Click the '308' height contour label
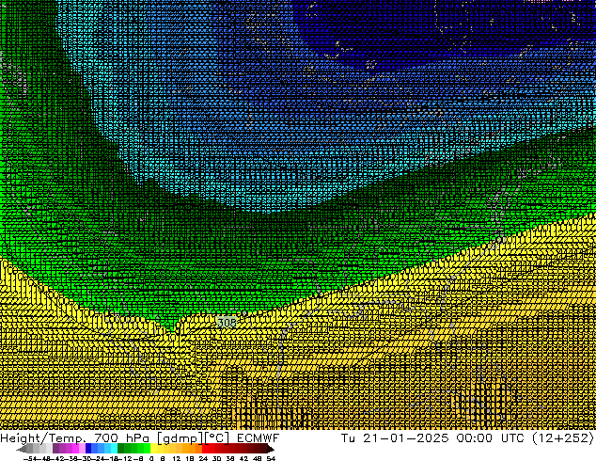Screen dimensions: 596x461 [x=227, y=323]
